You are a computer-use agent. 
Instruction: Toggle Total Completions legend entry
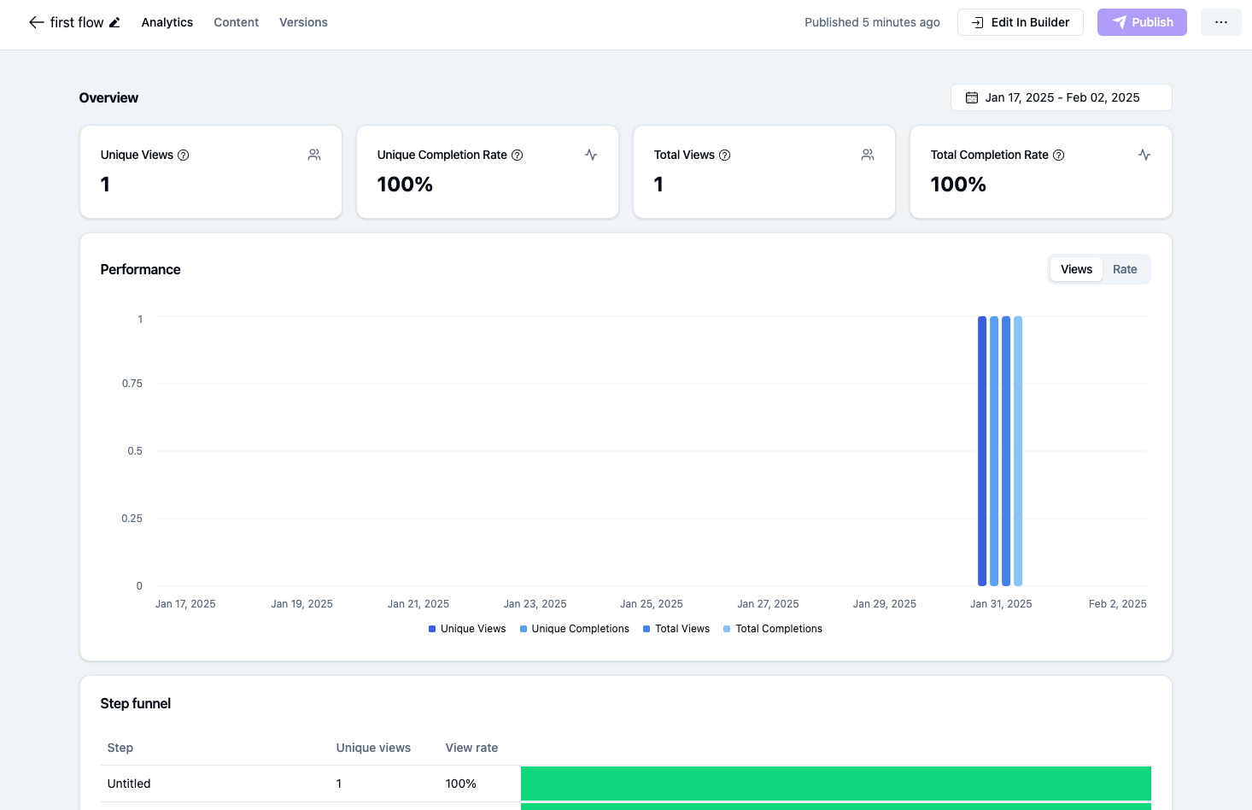[x=773, y=629]
